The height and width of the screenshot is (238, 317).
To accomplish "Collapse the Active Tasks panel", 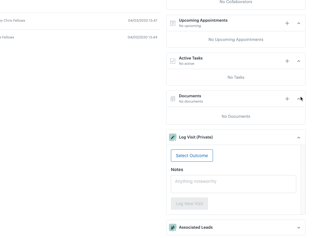I will coord(298,61).
